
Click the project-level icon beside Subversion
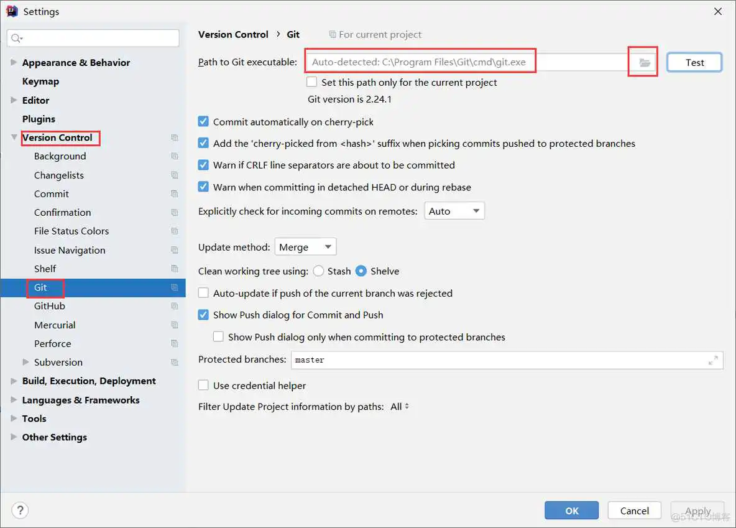pos(175,363)
